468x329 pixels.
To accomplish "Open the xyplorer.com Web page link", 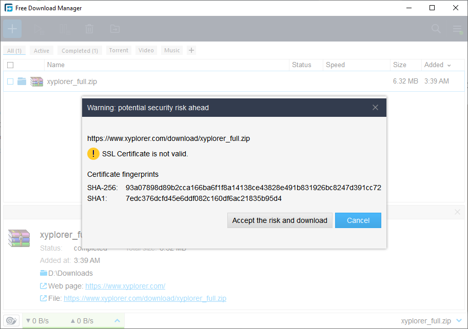I will coord(125,286).
